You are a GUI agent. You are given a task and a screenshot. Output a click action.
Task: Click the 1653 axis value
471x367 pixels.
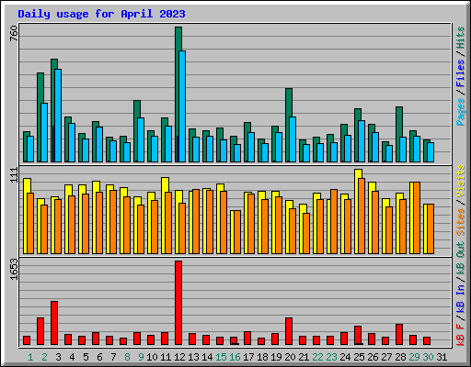tap(14, 270)
